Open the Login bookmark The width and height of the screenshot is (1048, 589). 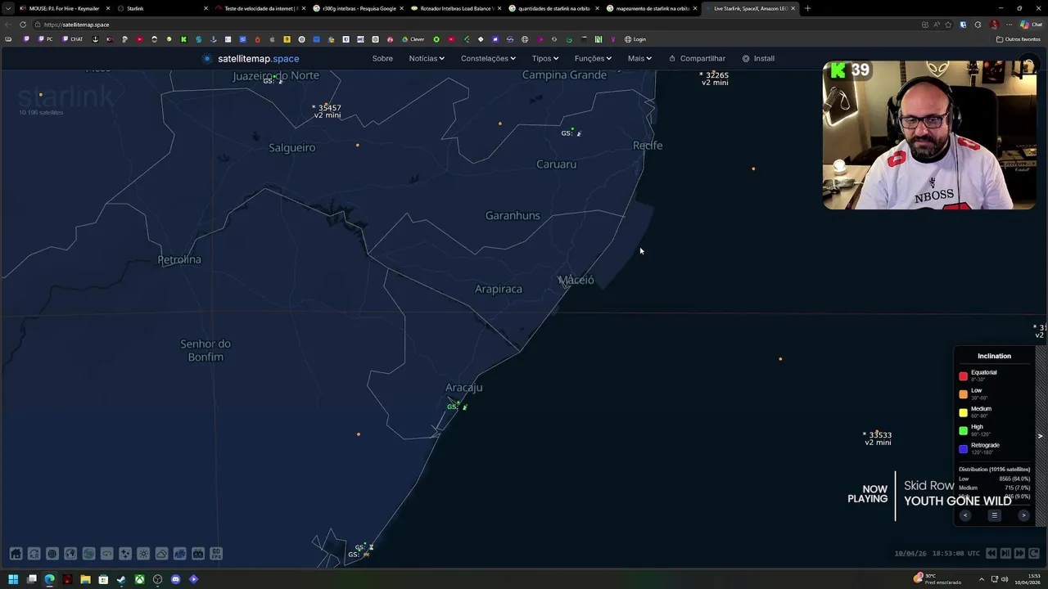pos(635,39)
